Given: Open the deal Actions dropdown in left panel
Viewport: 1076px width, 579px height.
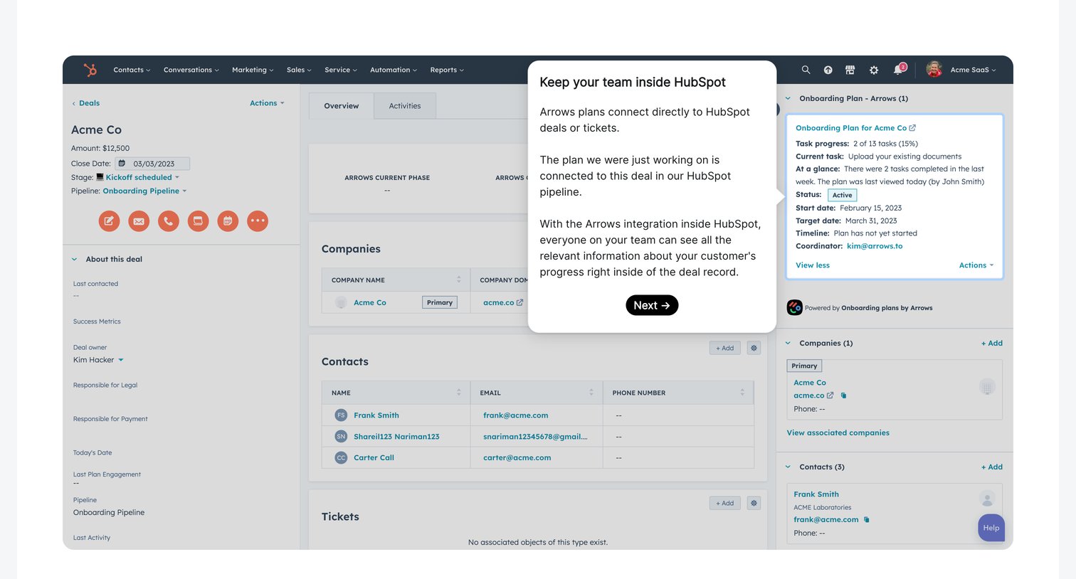Looking at the screenshot, I should 267,103.
